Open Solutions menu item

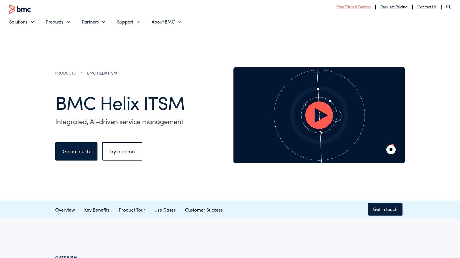click(x=18, y=22)
